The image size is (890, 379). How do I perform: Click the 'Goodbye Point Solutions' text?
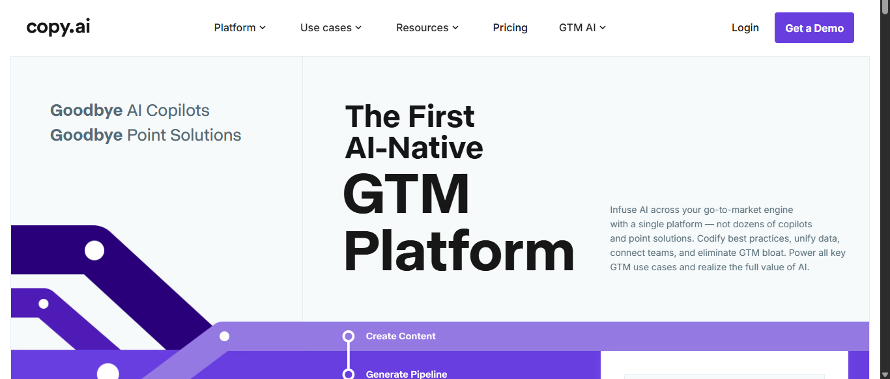click(x=145, y=135)
